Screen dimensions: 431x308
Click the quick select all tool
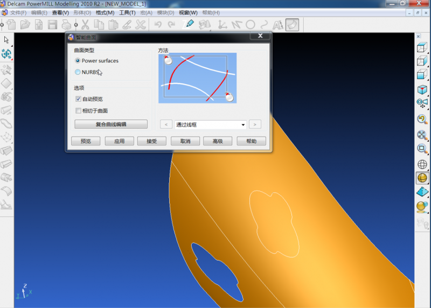click(6, 54)
